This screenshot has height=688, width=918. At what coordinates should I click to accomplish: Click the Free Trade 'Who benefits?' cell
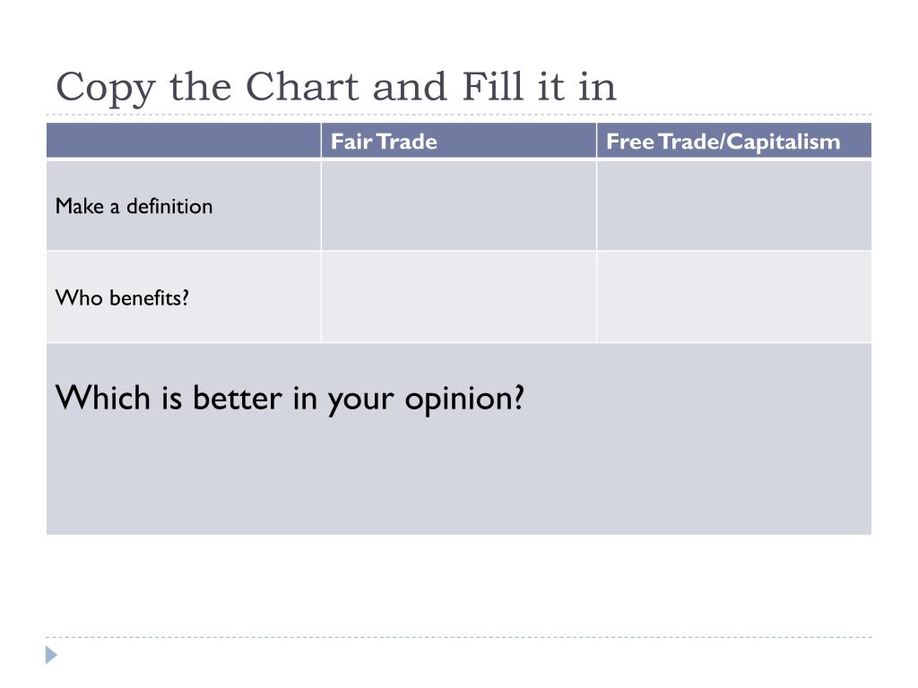coord(734,297)
